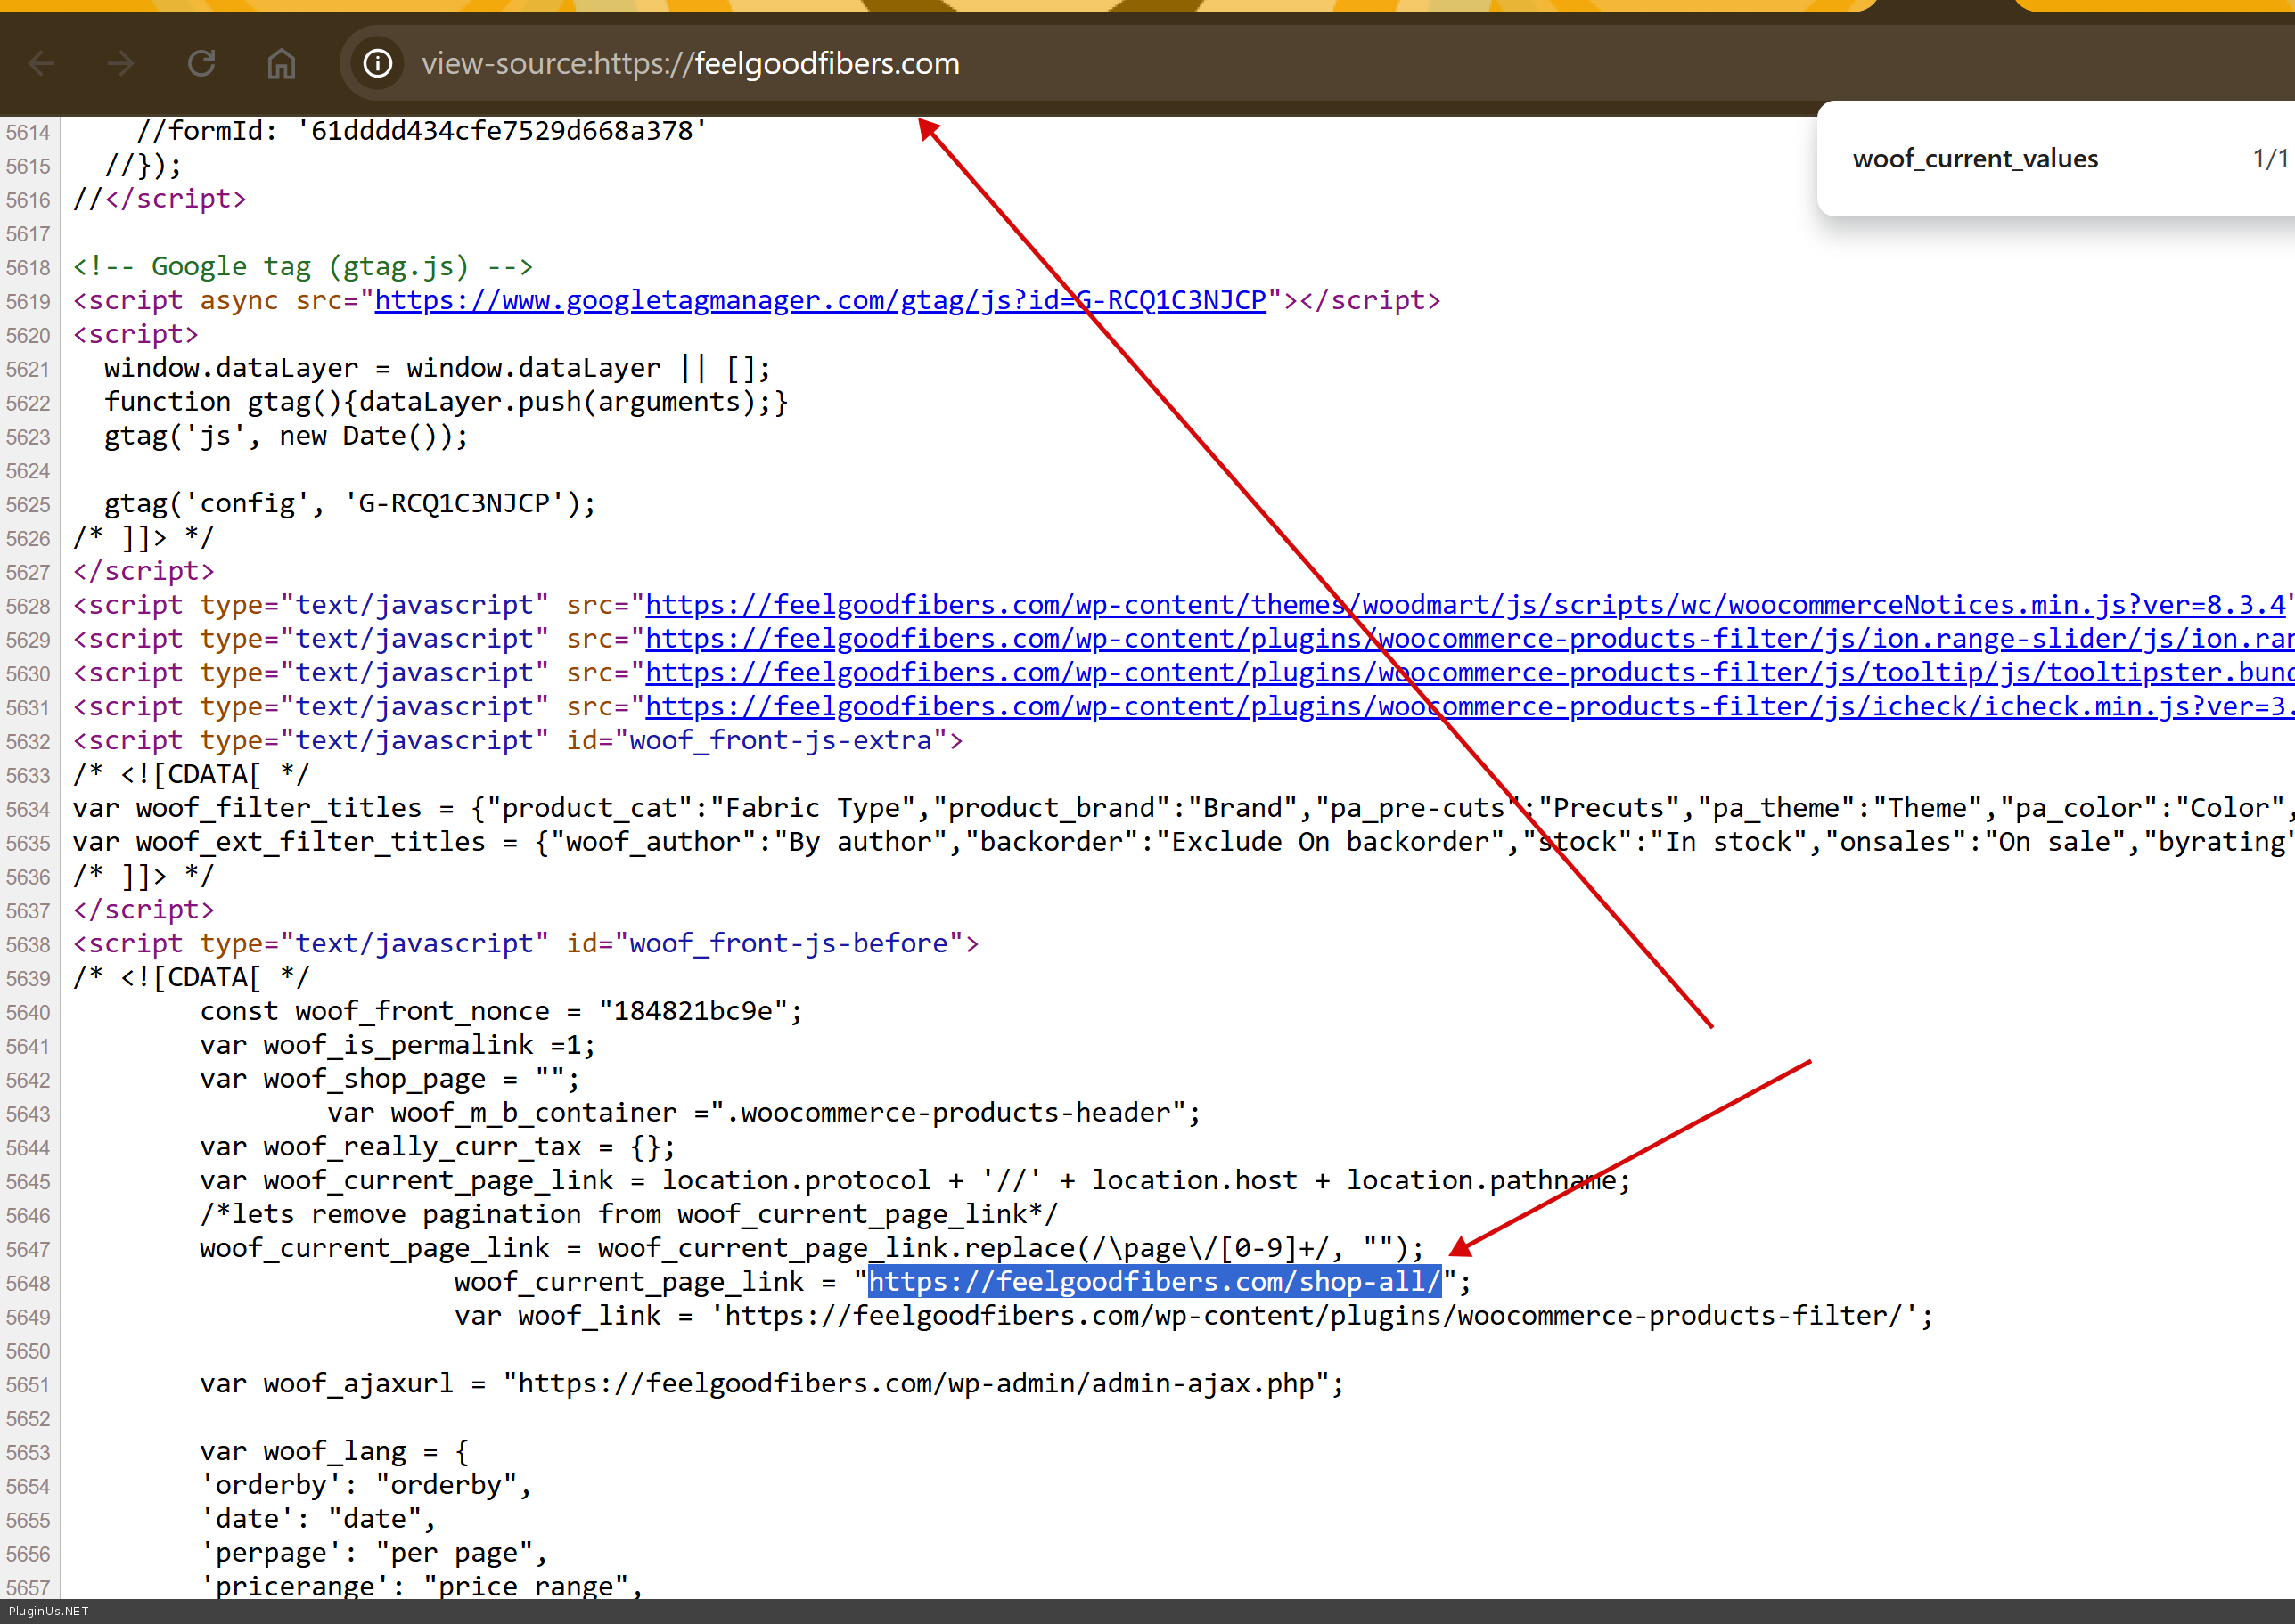2295x1624 pixels.
Task: Reload the page with refresh icon
Action: pos(201,64)
